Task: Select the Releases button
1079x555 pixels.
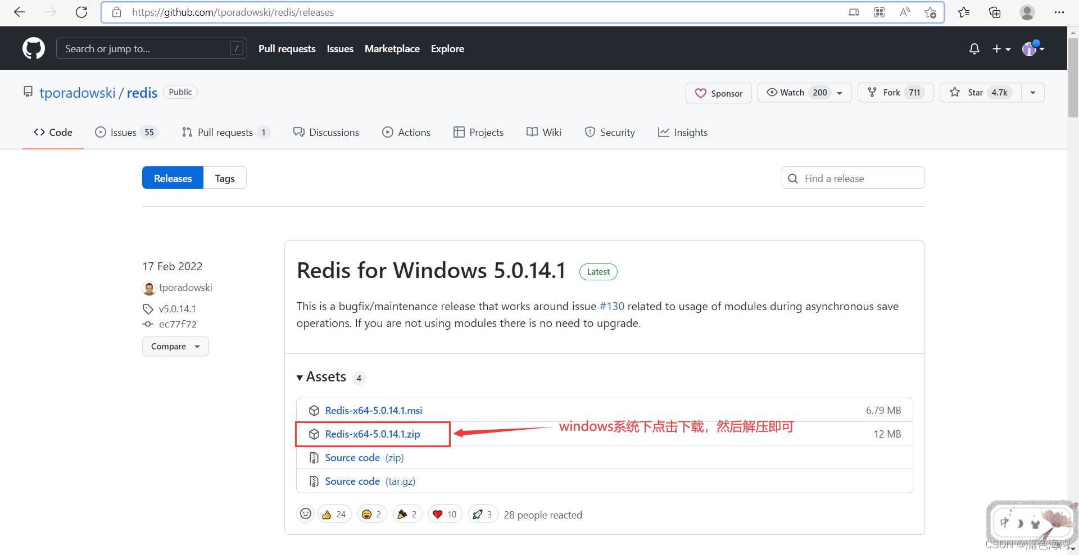Action: pos(173,178)
